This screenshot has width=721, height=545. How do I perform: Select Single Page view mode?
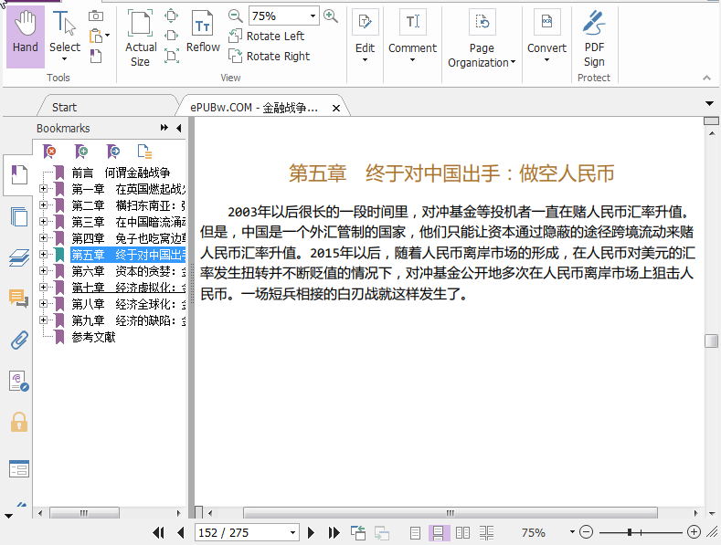pyautogui.click(x=415, y=532)
